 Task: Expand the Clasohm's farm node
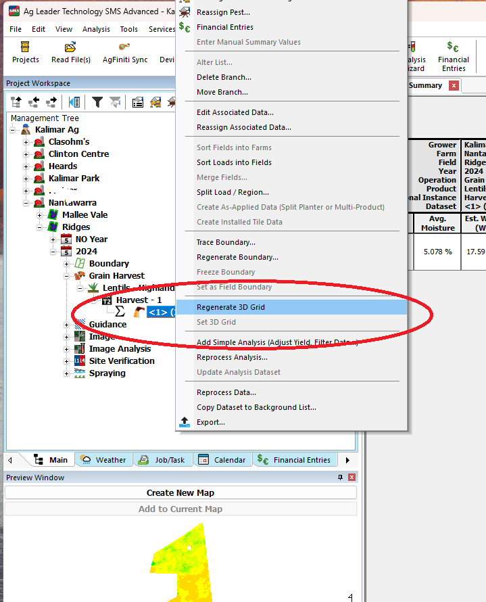coord(26,142)
